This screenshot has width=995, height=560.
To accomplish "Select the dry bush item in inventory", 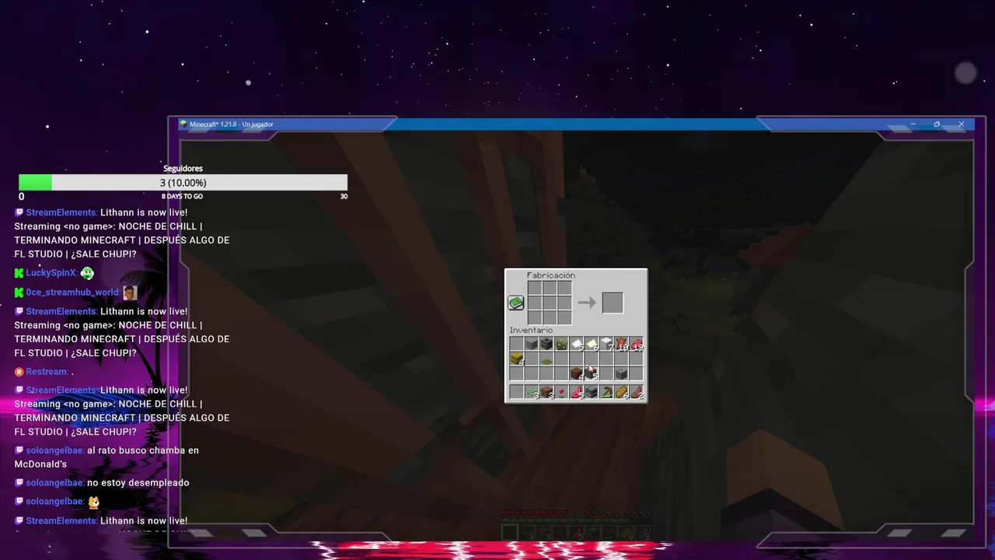I will [561, 343].
